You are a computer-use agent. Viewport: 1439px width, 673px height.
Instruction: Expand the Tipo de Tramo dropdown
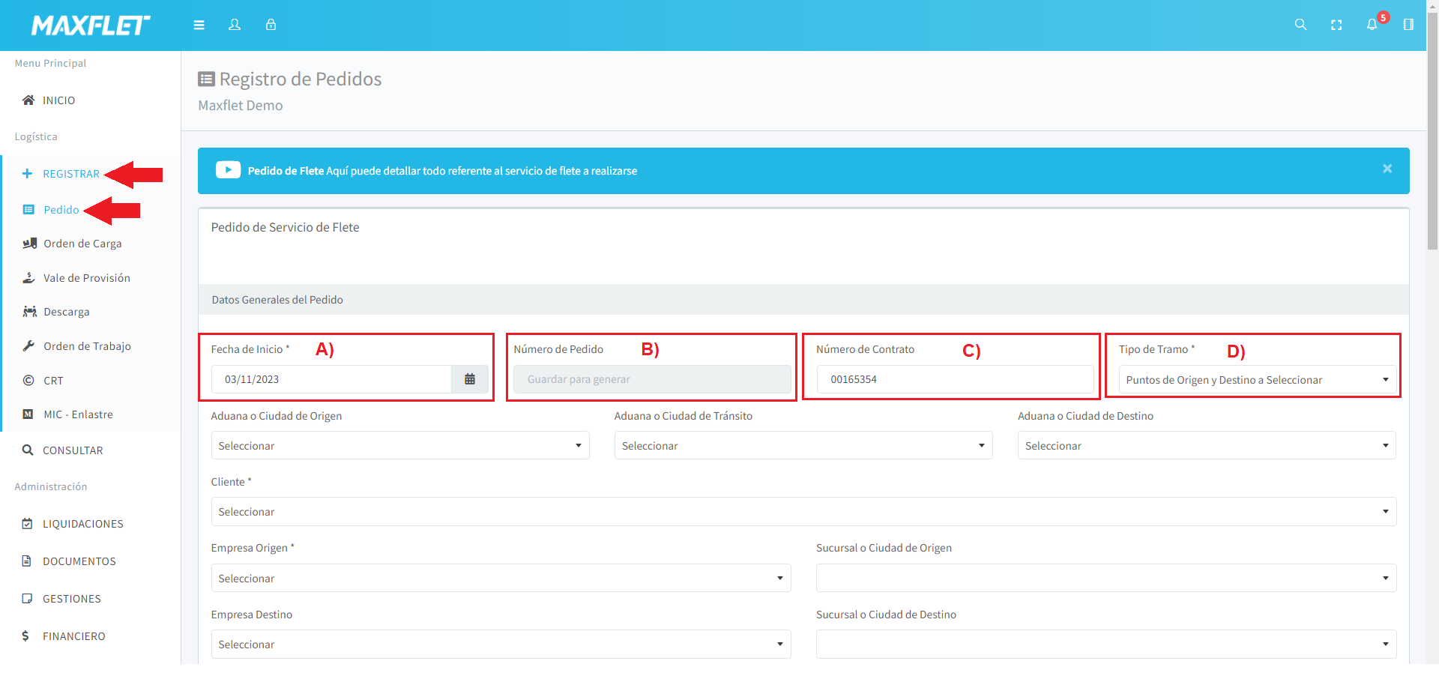[x=1257, y=380]
